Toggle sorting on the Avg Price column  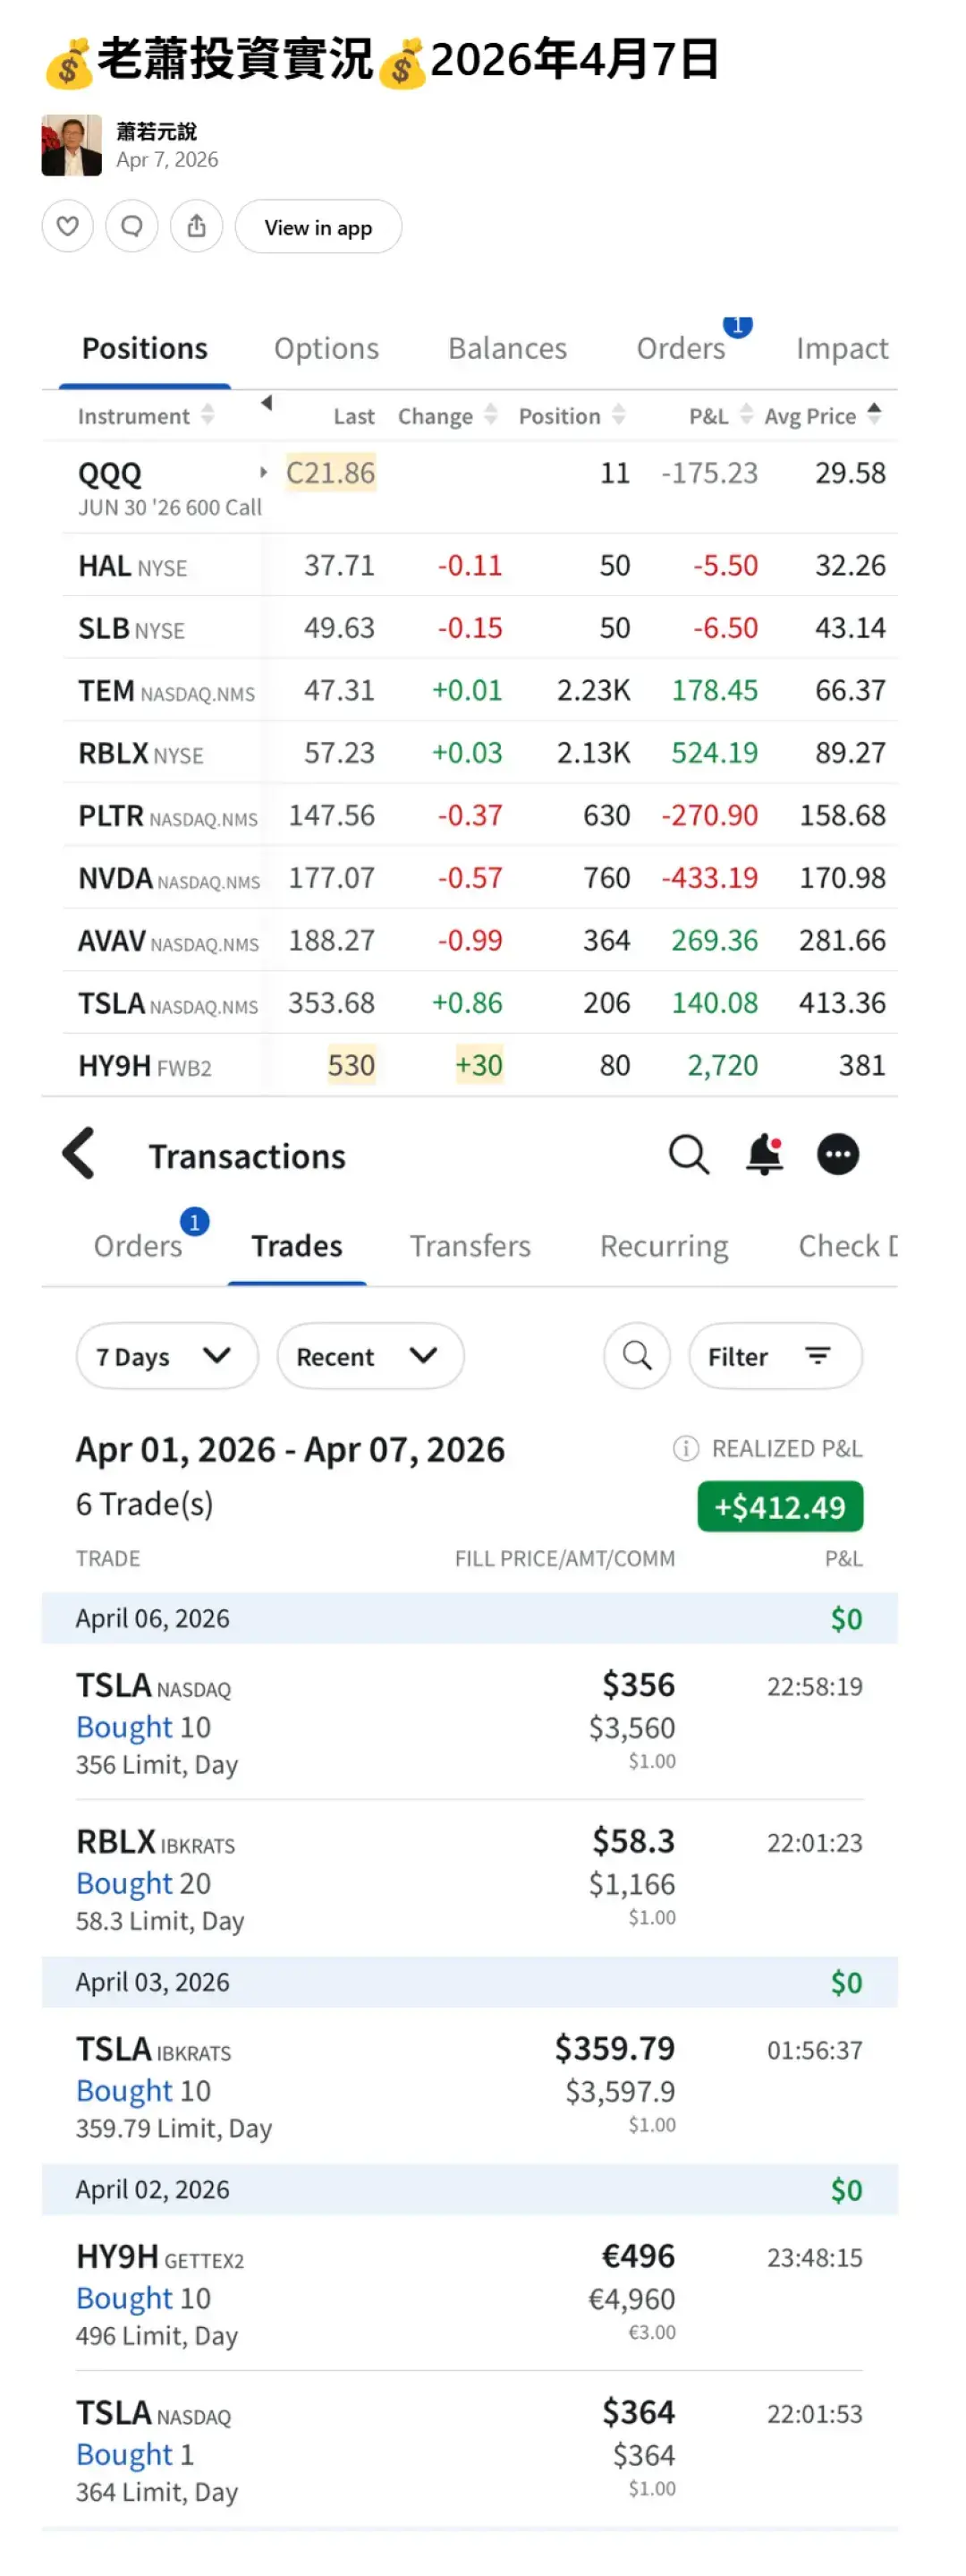[x=874, y=414]
